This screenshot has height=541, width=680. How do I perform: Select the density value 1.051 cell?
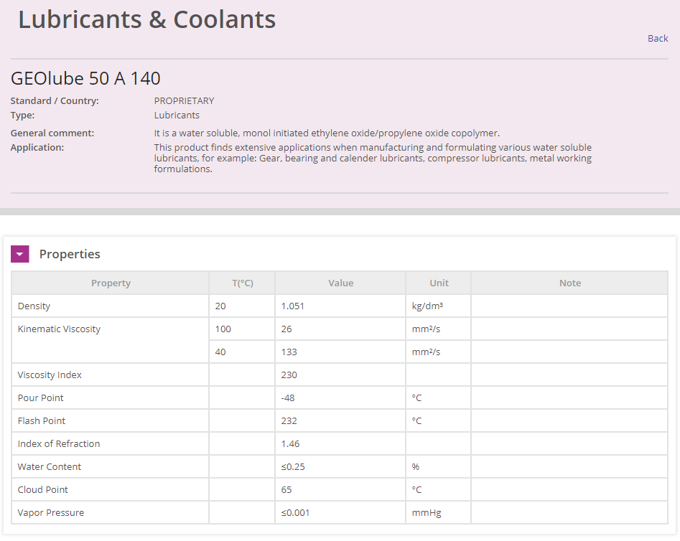coord(292,306)
